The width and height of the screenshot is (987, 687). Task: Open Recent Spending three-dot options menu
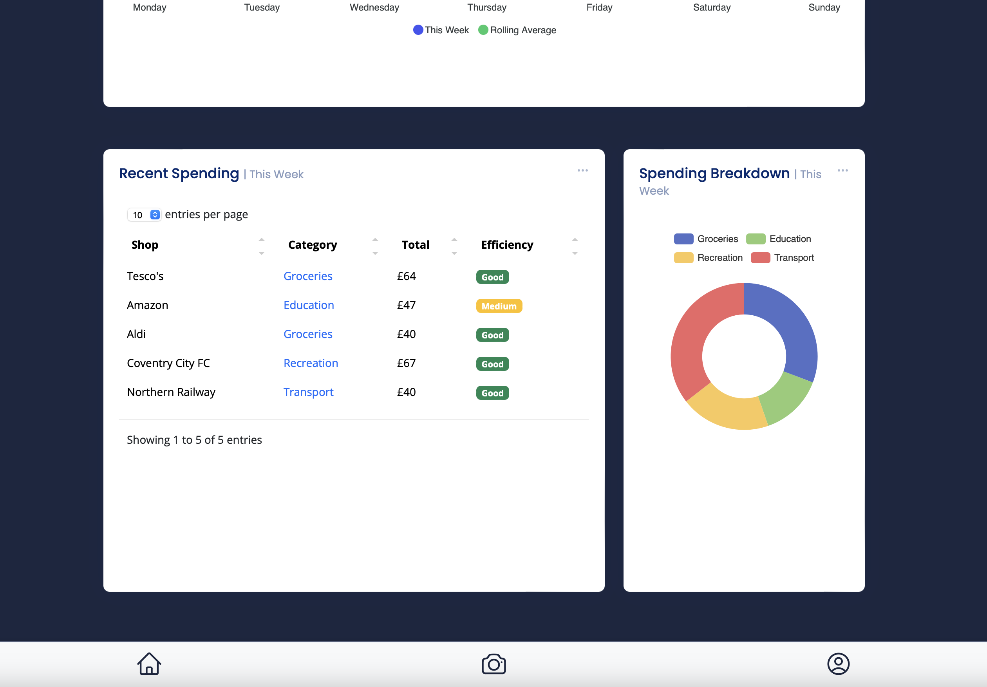(582, 171)
